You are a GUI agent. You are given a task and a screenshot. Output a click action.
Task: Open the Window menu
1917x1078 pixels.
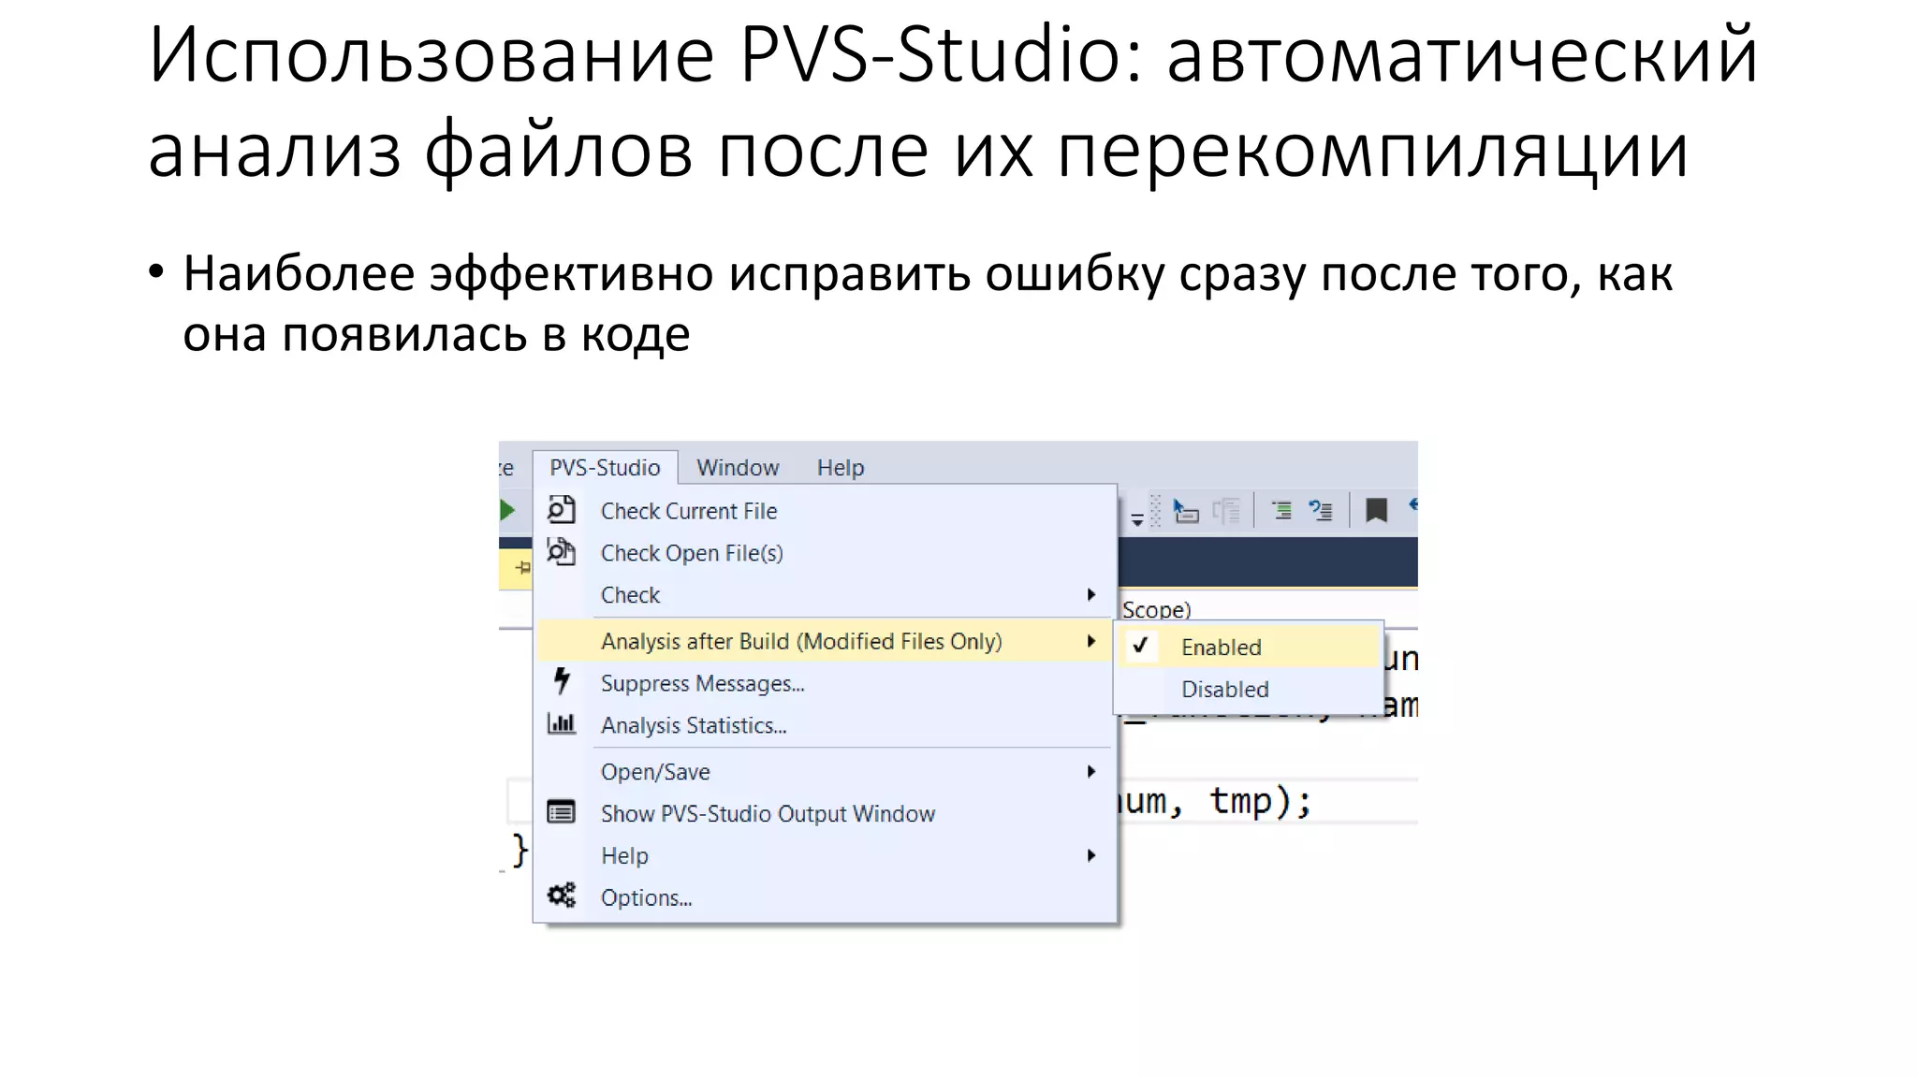pos(738,467)
